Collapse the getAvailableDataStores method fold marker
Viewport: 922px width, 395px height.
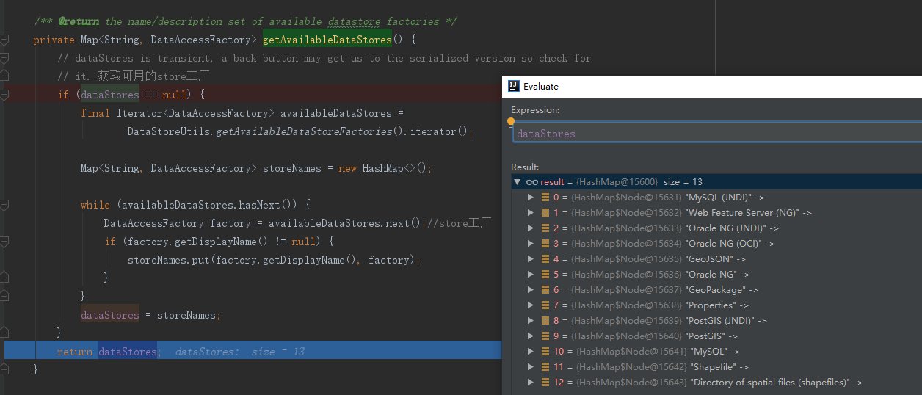click(4, 39)
